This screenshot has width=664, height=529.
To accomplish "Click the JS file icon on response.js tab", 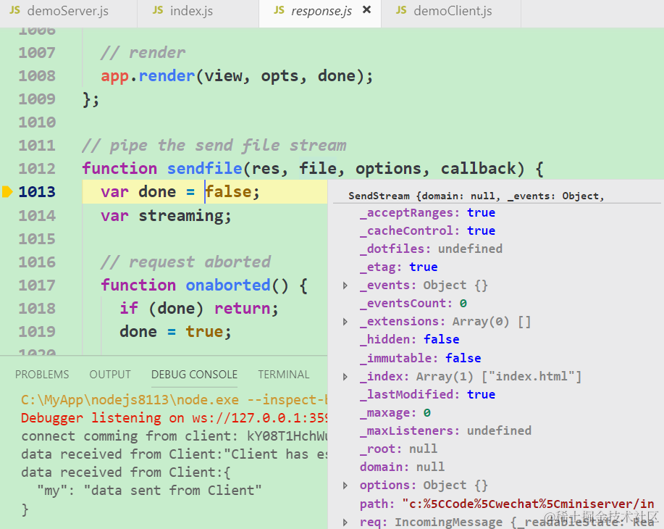I will point(279,10).
